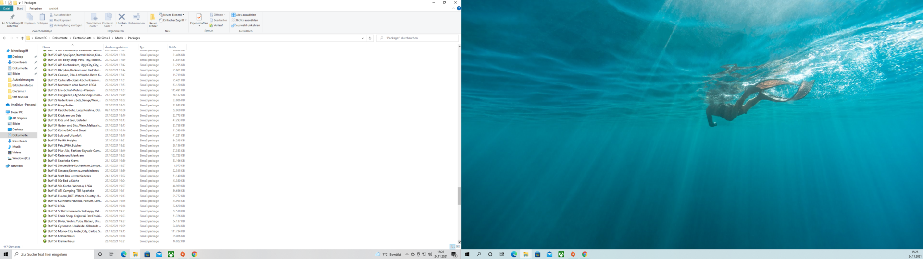The height and width of the screenshot is (259, 923).
Task: Open address bar history dropdown
Action: coord(362,38)
